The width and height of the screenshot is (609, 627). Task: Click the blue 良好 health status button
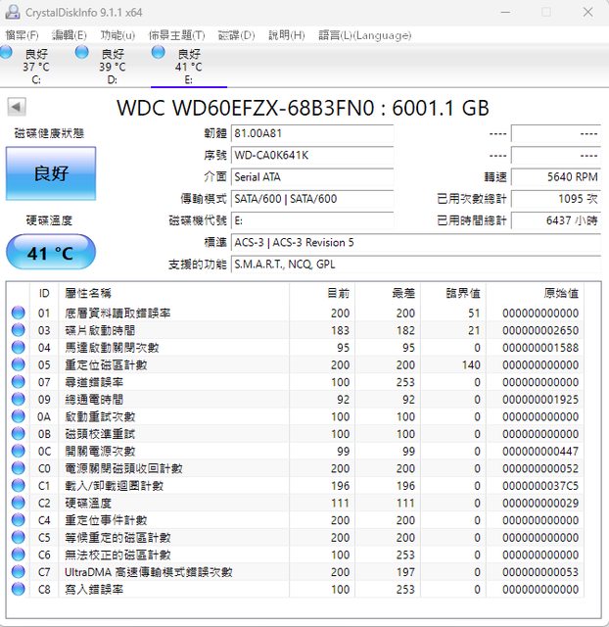[x=51, y=173]
